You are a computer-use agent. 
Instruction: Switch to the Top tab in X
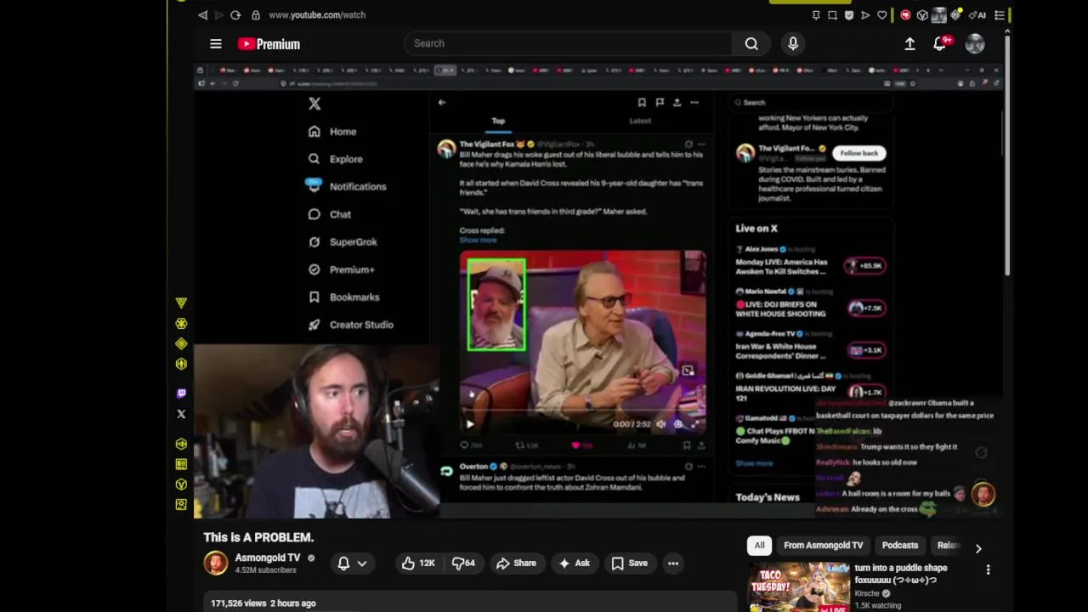[498, 121]
